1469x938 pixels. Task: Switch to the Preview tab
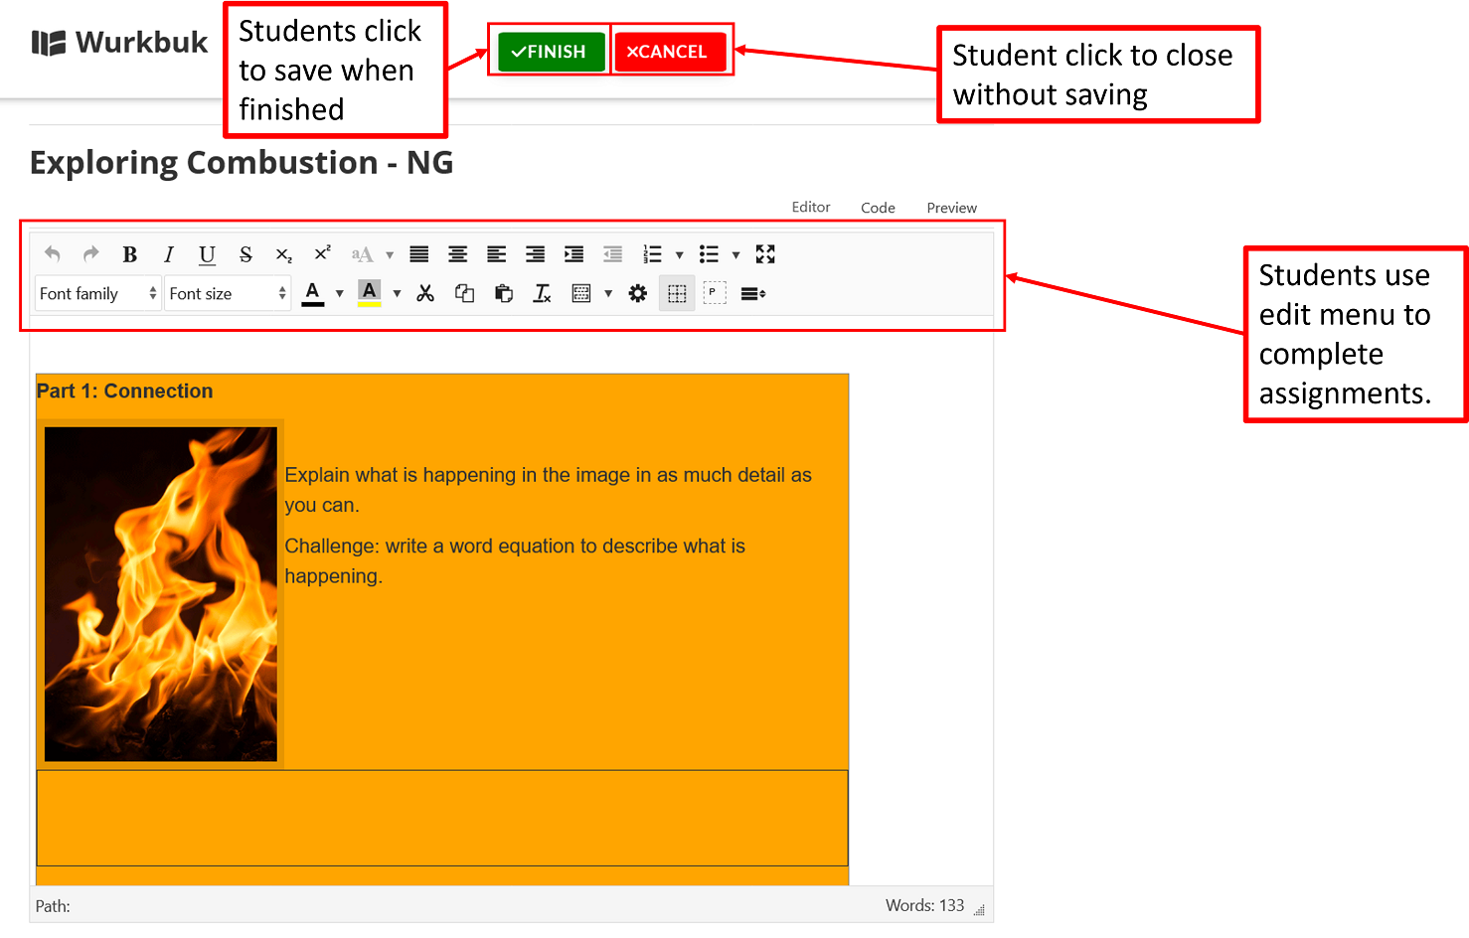point(951,208)
